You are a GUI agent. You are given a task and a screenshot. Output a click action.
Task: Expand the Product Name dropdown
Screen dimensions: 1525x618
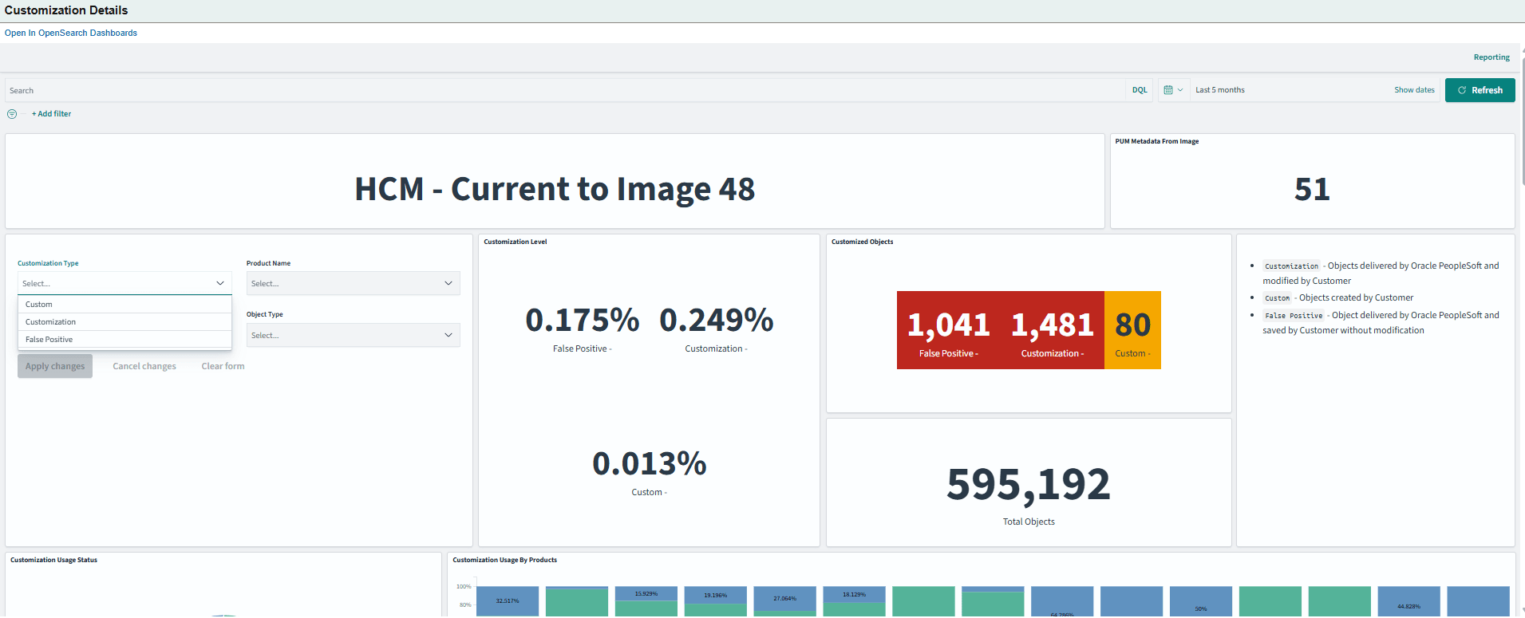coord(353,284)
